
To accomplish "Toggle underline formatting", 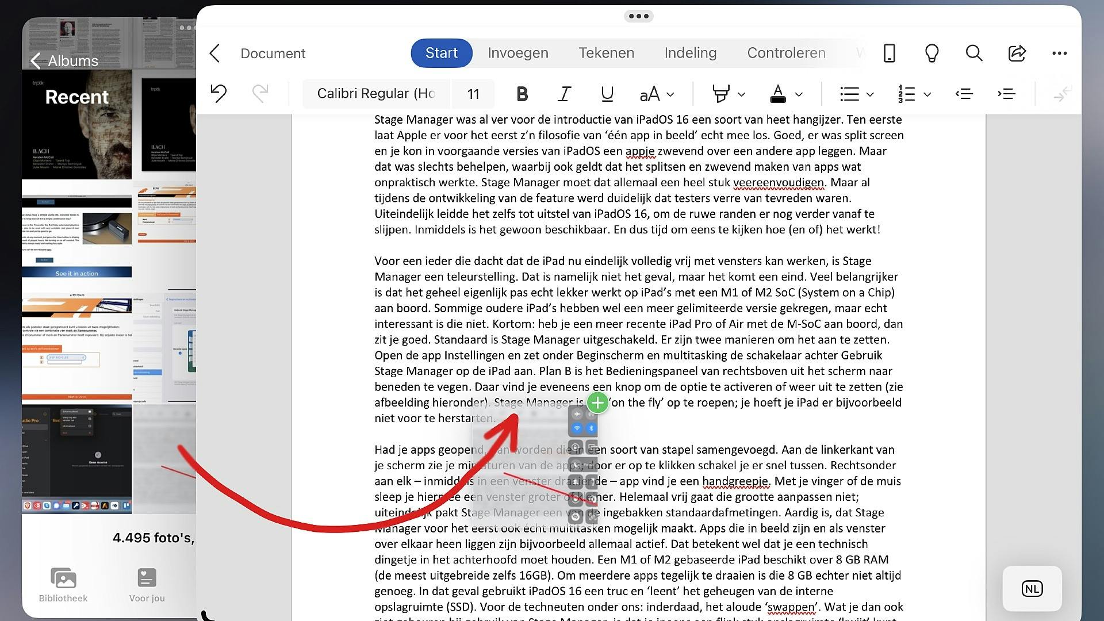I will tap(607, 94).
